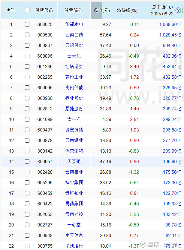Select the checkbox for 云南锗业
The height and width of the screenshot is (250, 184).
[27, 172]
